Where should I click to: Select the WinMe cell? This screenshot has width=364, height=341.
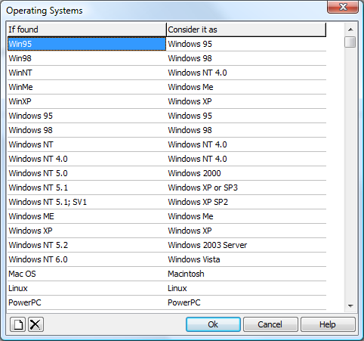(x=87, y=87)
